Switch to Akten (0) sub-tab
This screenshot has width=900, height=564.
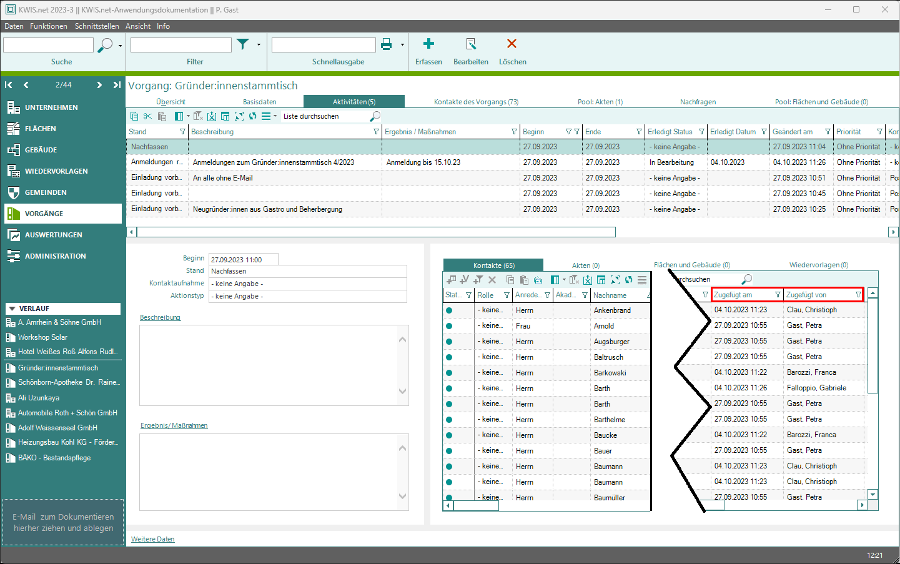(x=586, y=265)
